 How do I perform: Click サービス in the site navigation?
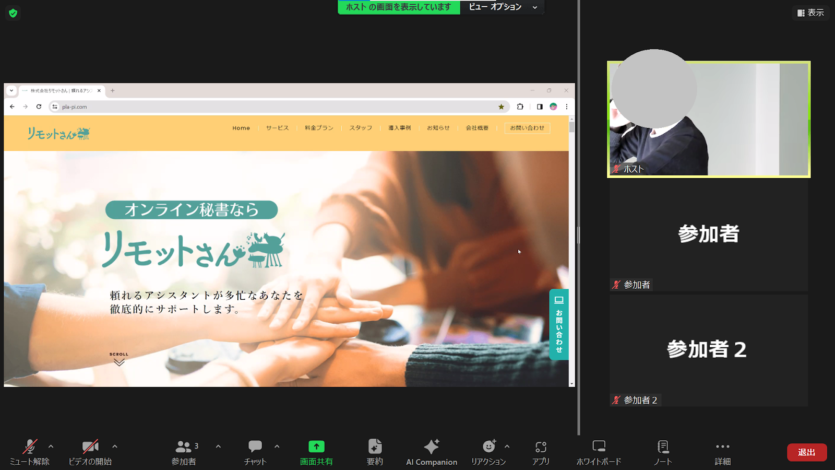pos(277,128)
